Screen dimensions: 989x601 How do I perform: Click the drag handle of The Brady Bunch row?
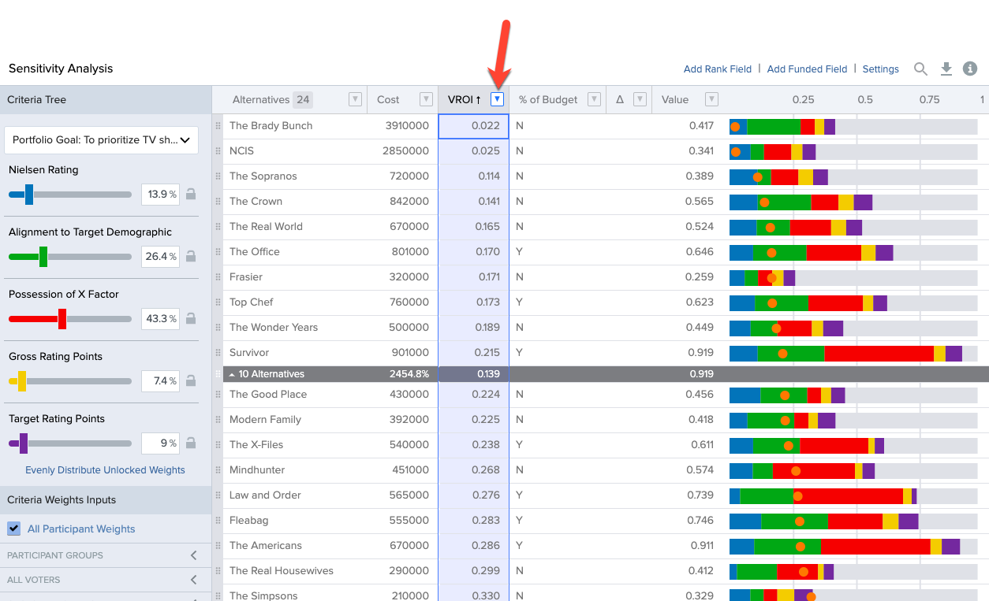point(218,126)
